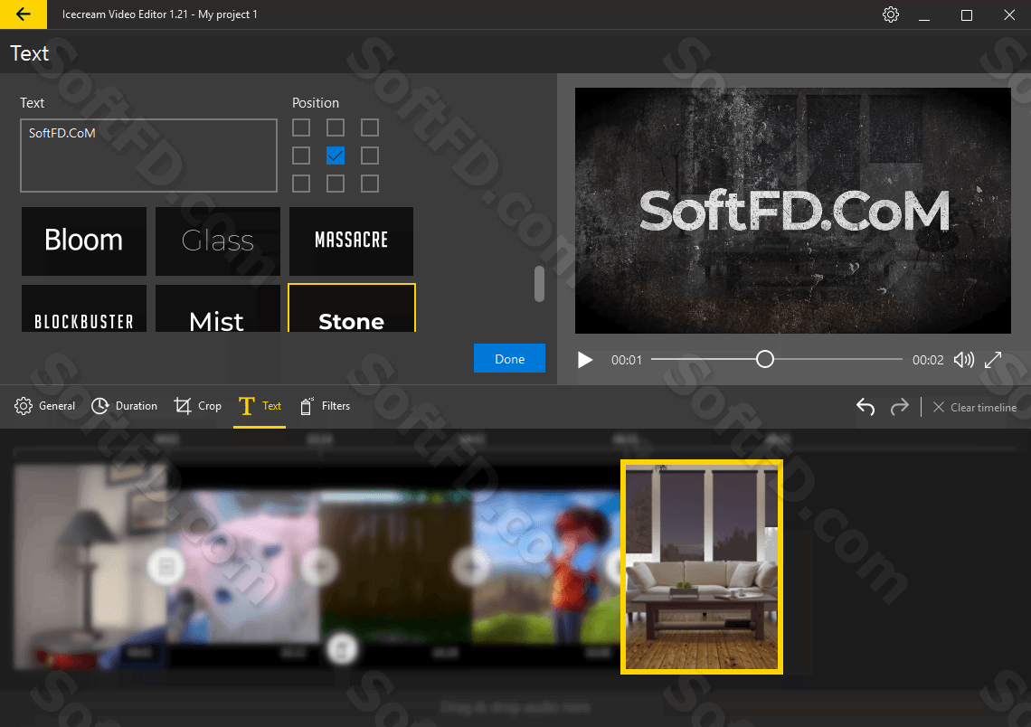Choose the Massacre text style

[x=351, y=241]
